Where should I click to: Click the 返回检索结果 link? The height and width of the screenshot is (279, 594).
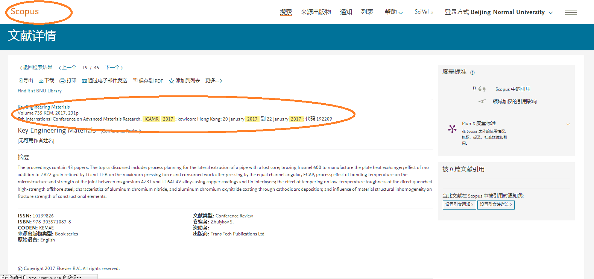[x=36, y=68]
